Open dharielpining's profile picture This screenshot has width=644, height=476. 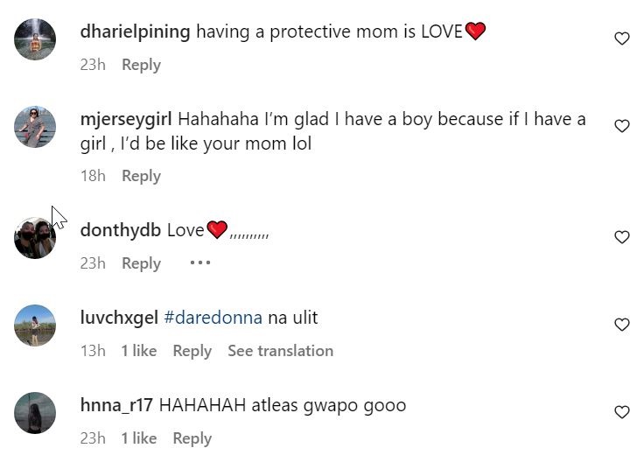(x=35, y=39)
